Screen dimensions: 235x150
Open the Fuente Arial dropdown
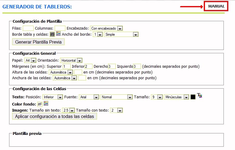click(89, 97)
